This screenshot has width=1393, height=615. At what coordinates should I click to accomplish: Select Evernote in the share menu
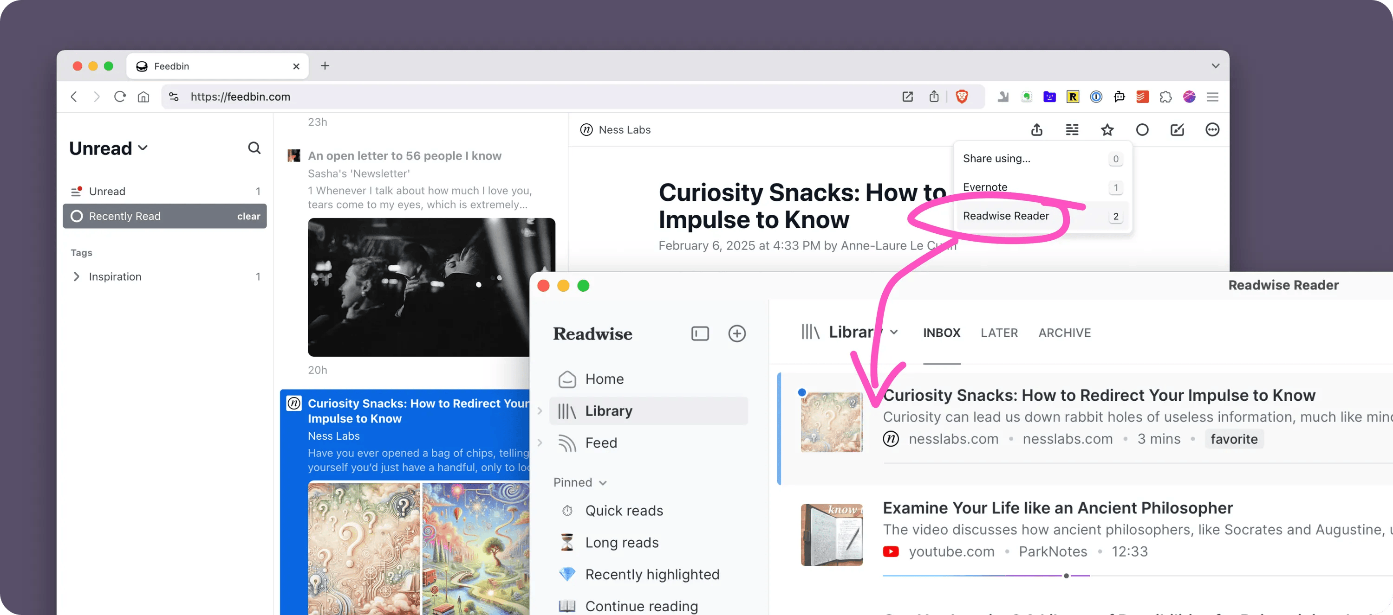pos(985,187)
